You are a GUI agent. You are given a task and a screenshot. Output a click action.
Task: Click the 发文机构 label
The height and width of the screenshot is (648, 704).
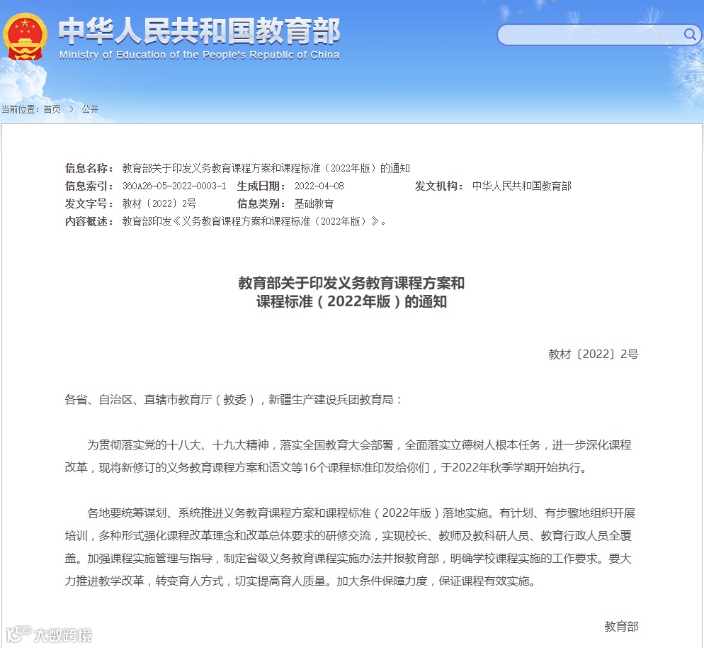point(438,186)
